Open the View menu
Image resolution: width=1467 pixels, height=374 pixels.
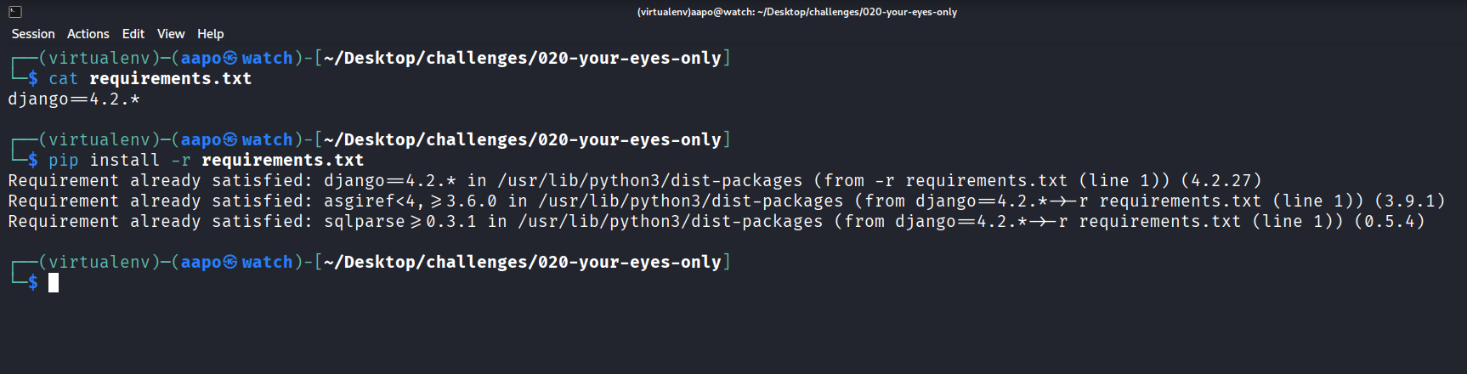tap(171, 34)
